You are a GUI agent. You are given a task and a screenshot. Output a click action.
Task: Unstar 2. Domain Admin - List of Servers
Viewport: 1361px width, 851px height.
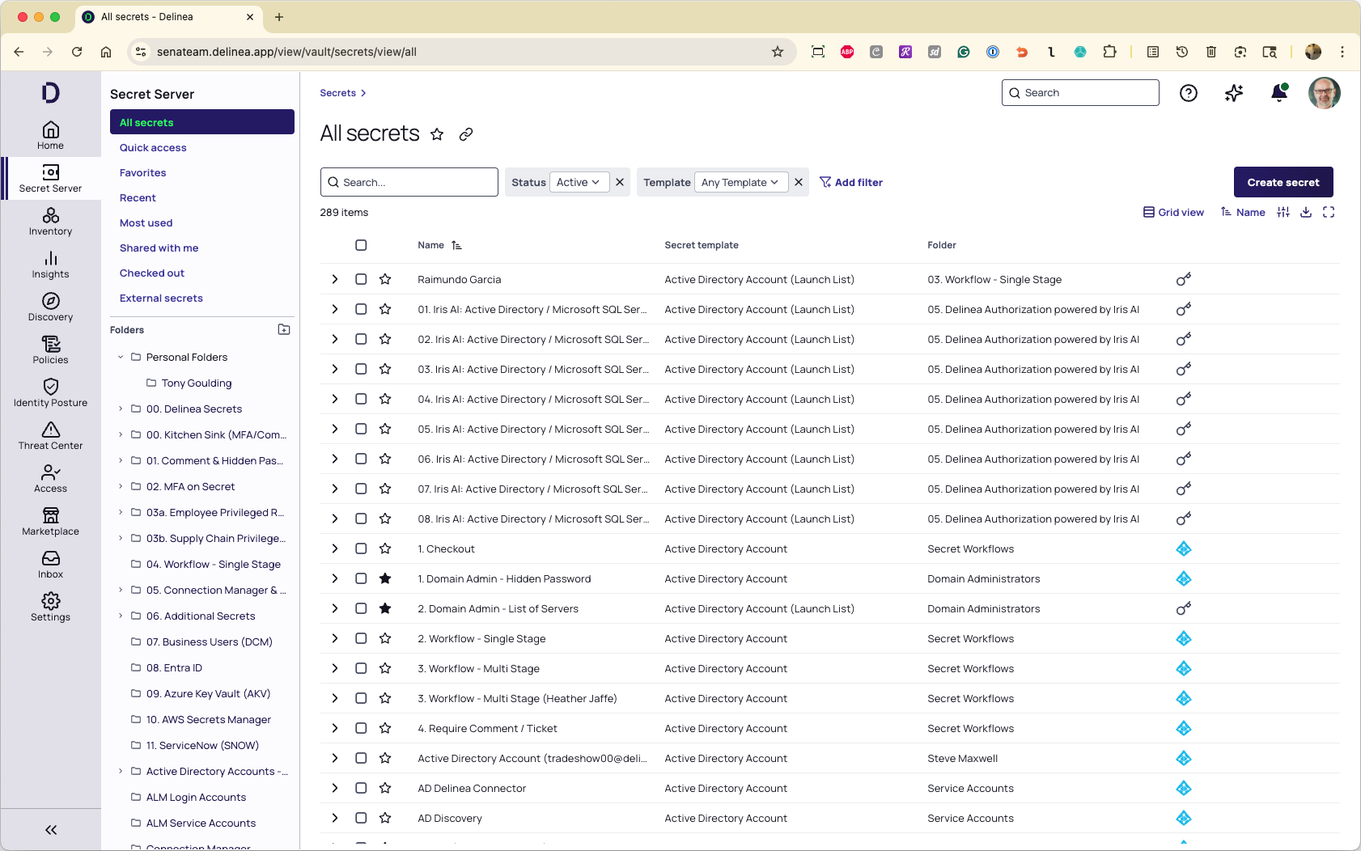[385, 608]
